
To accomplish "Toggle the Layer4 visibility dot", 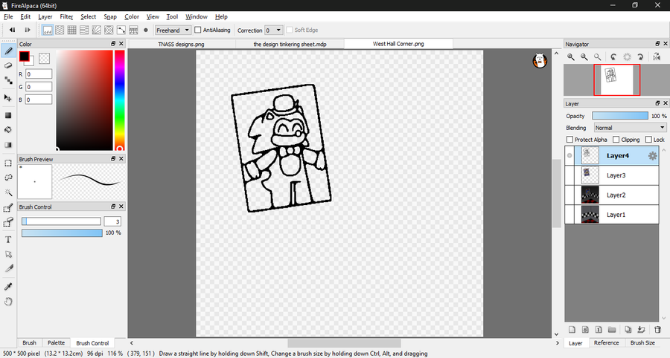I will [x=569, y=155].
